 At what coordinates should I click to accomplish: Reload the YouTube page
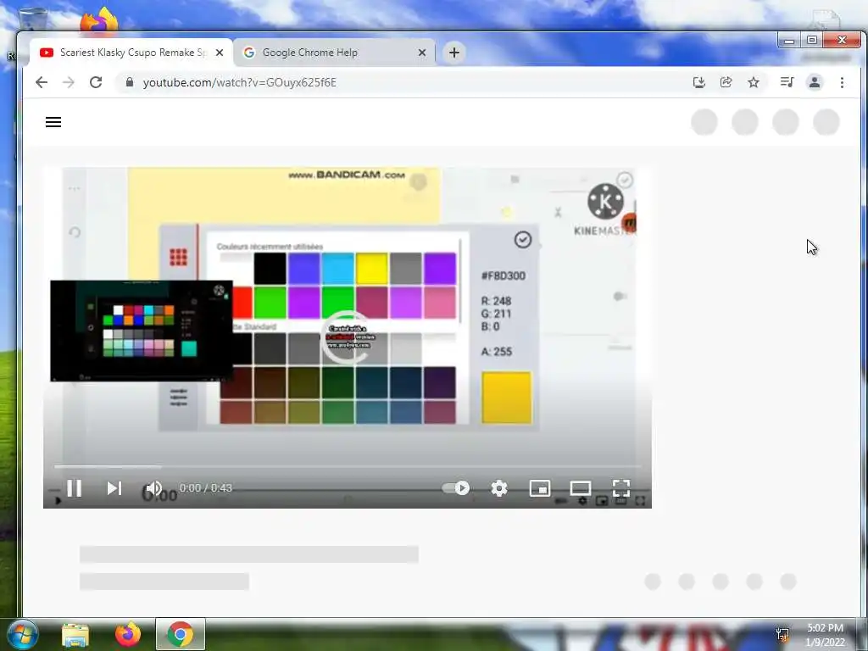[x=96, y=82]
